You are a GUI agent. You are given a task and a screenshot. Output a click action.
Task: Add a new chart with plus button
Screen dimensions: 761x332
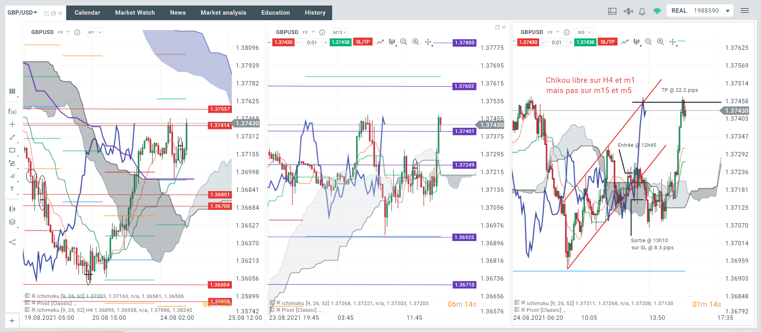tap(12, 321)
